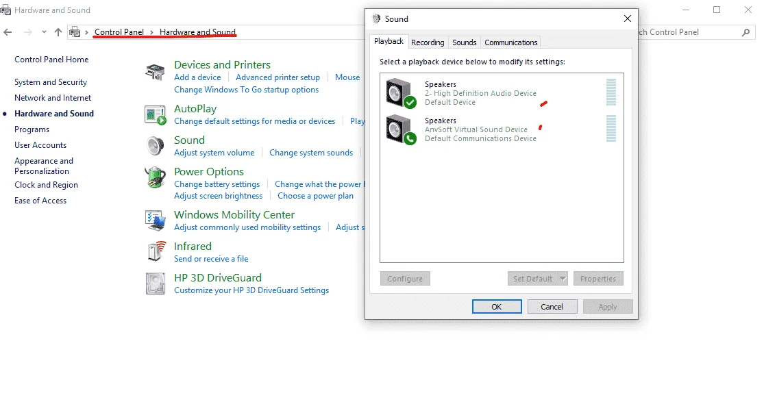Open Control Panel Home
This screenshot has height=402, width=764.
coord(51,60)
